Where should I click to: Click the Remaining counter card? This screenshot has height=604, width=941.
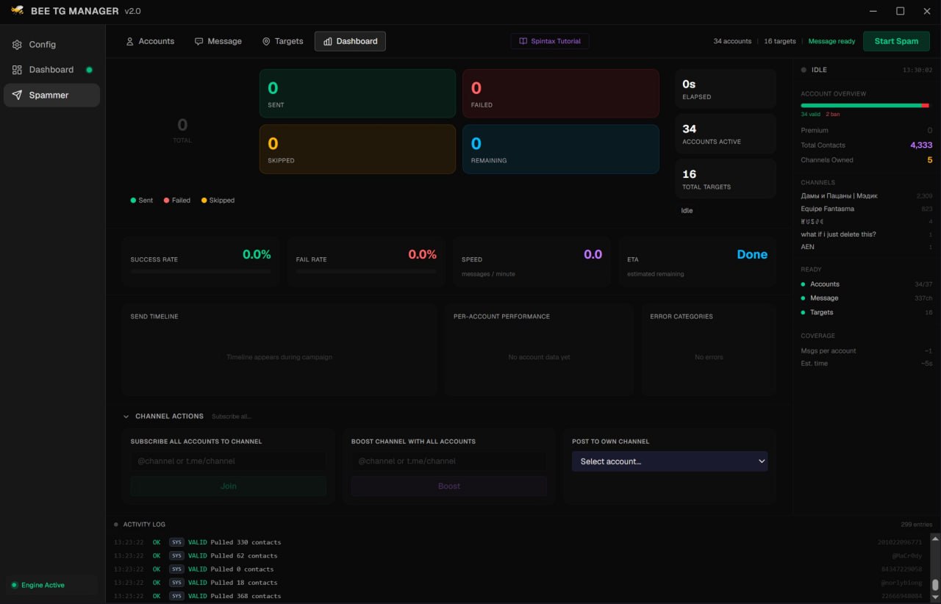coord(561,149)
